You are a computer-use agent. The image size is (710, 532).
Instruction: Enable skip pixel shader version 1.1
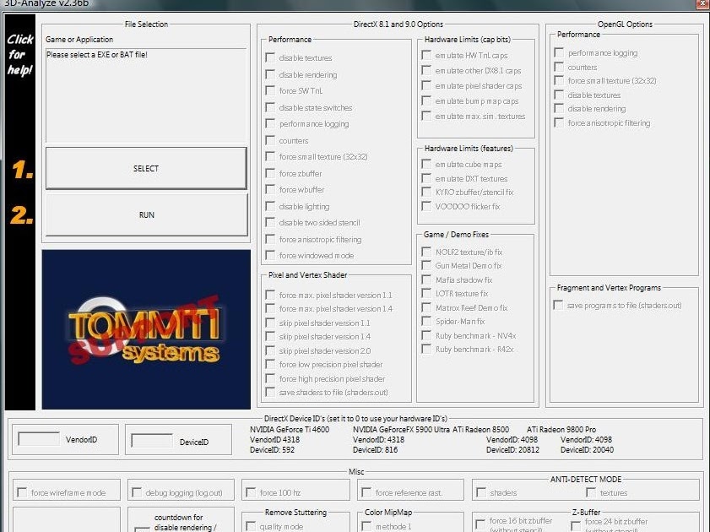coord(270,323)
